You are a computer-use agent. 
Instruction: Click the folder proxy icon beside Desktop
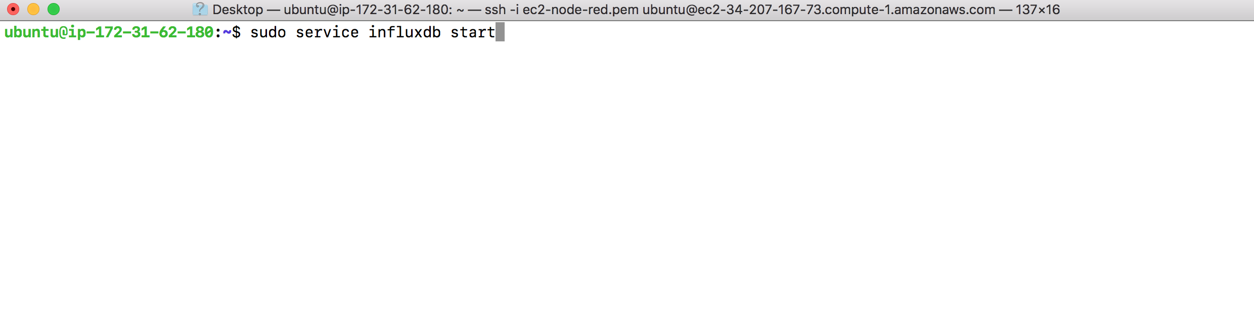pos(200,9)
